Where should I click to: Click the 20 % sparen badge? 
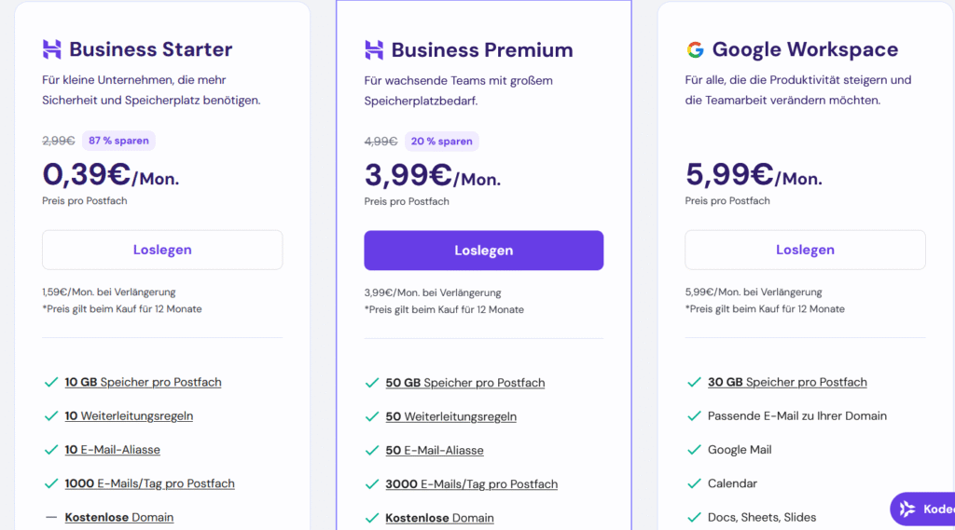point(441,142)
